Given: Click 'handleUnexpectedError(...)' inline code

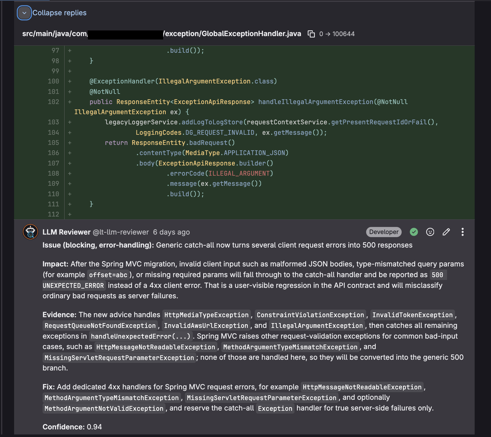Looking at the screenshot, I should point(141,336).
